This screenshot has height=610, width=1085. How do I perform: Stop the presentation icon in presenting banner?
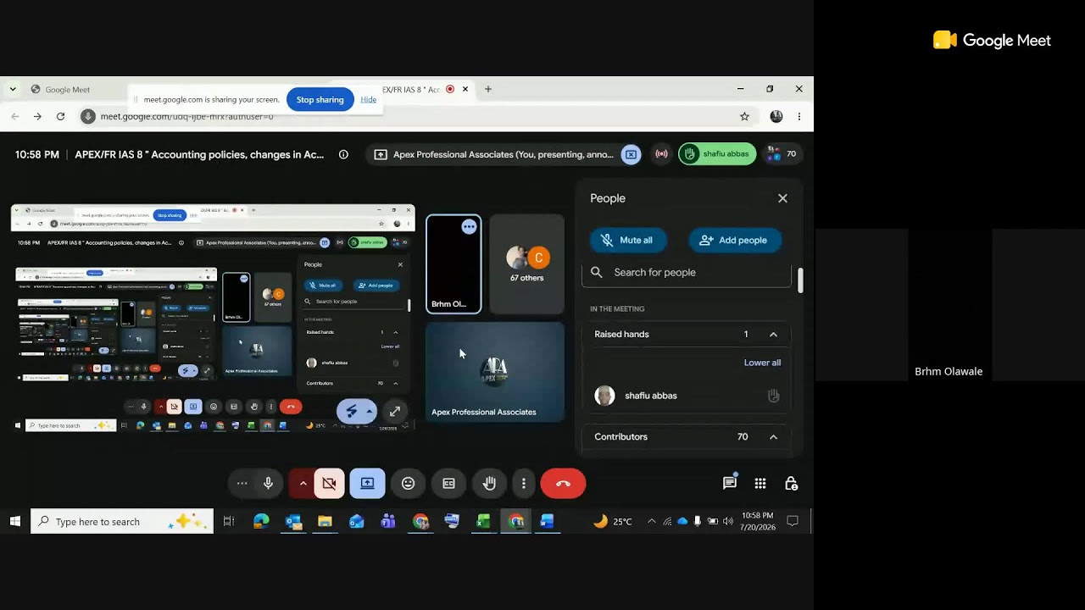click(x=631, y=154)
